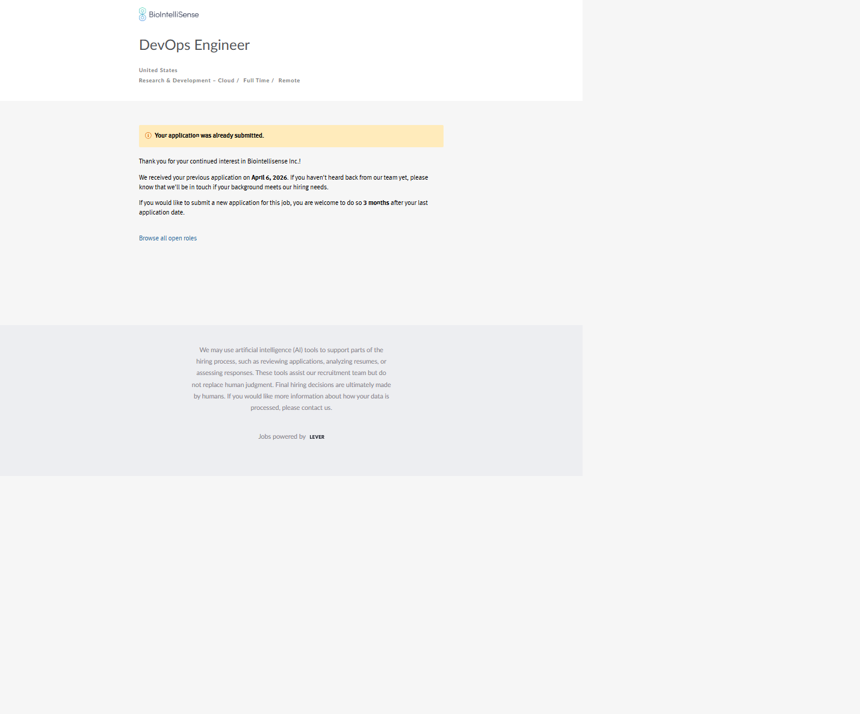Click the 'Jobs powered by' footer text
This screenshot has height=714, width=860.
[x=282, y=437]
